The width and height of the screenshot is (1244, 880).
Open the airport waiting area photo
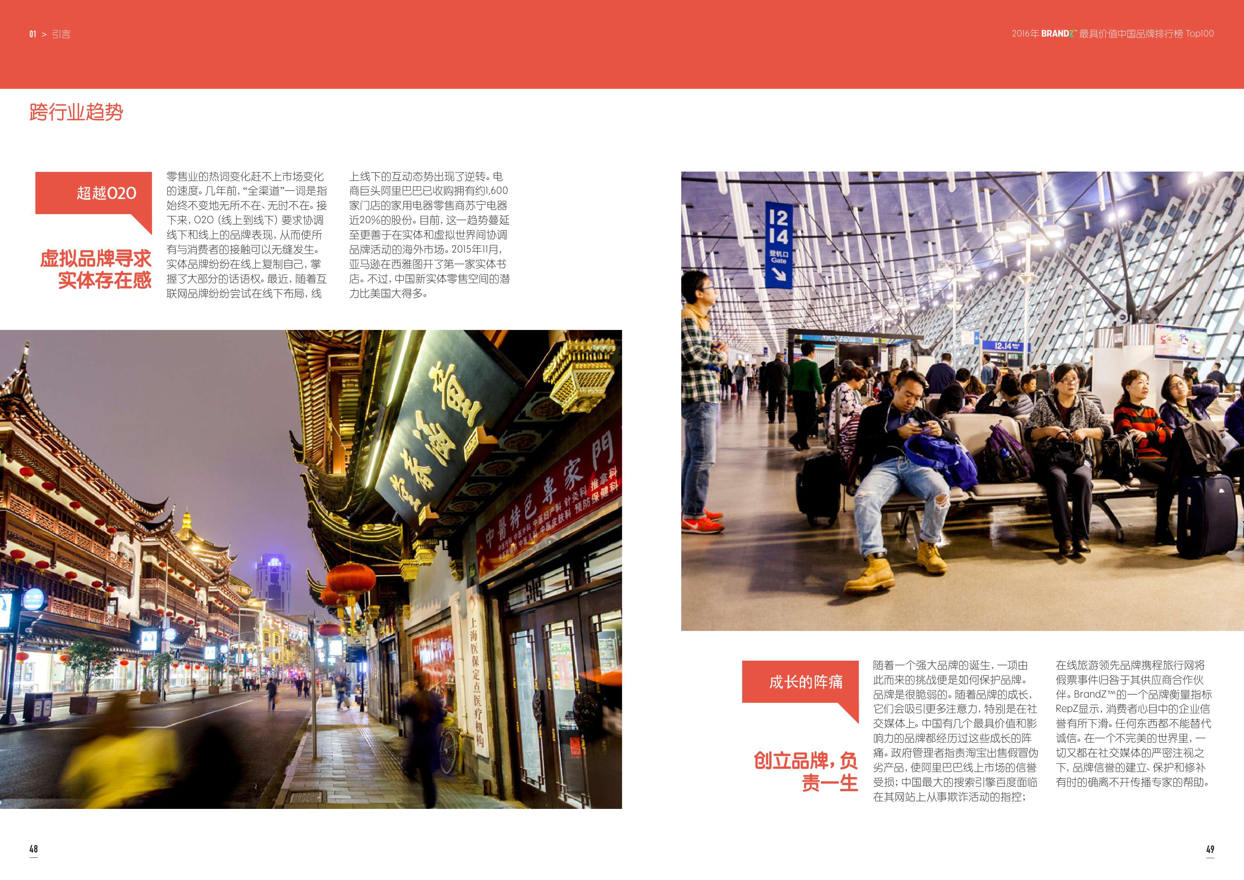click(x=962, y=401)
